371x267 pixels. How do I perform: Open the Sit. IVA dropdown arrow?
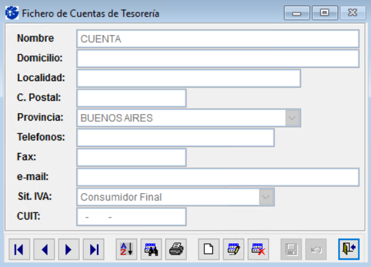point(266,197)
